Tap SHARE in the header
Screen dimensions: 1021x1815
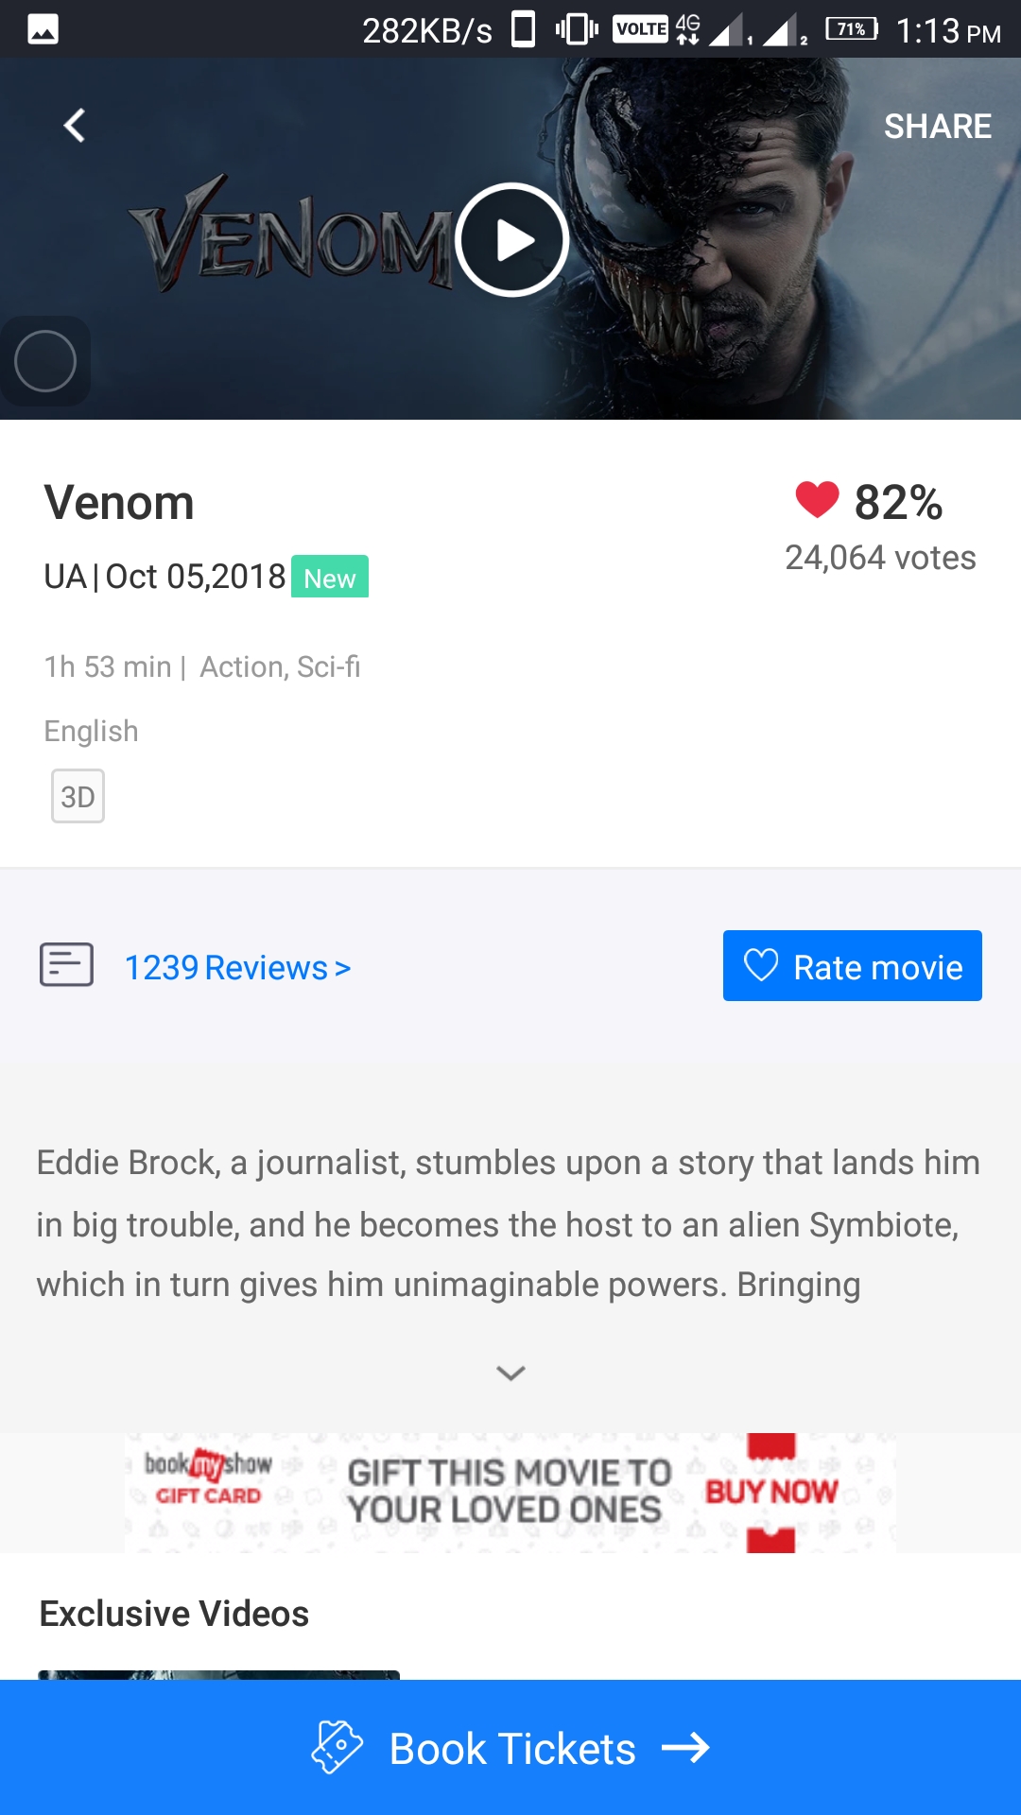click(937, 126)
